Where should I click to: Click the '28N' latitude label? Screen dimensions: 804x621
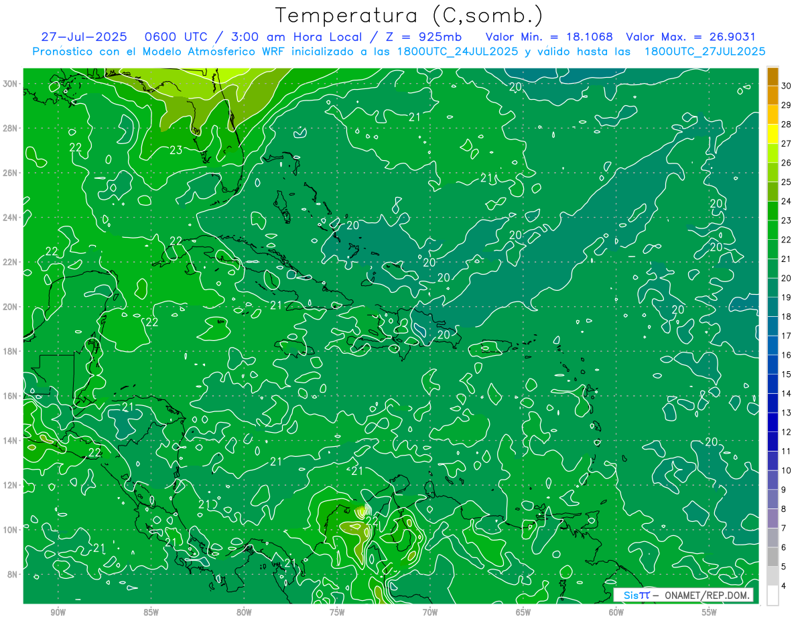click(x=10, y=128)
